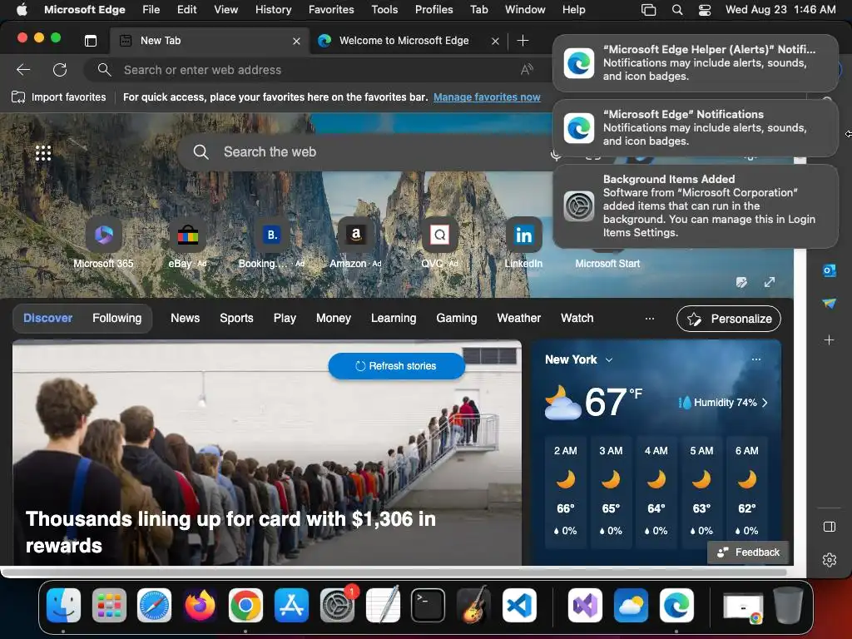Open the History menu
The height and width of the screenshot is (639, 852).
pyautogui.click(x=273, y=10)
